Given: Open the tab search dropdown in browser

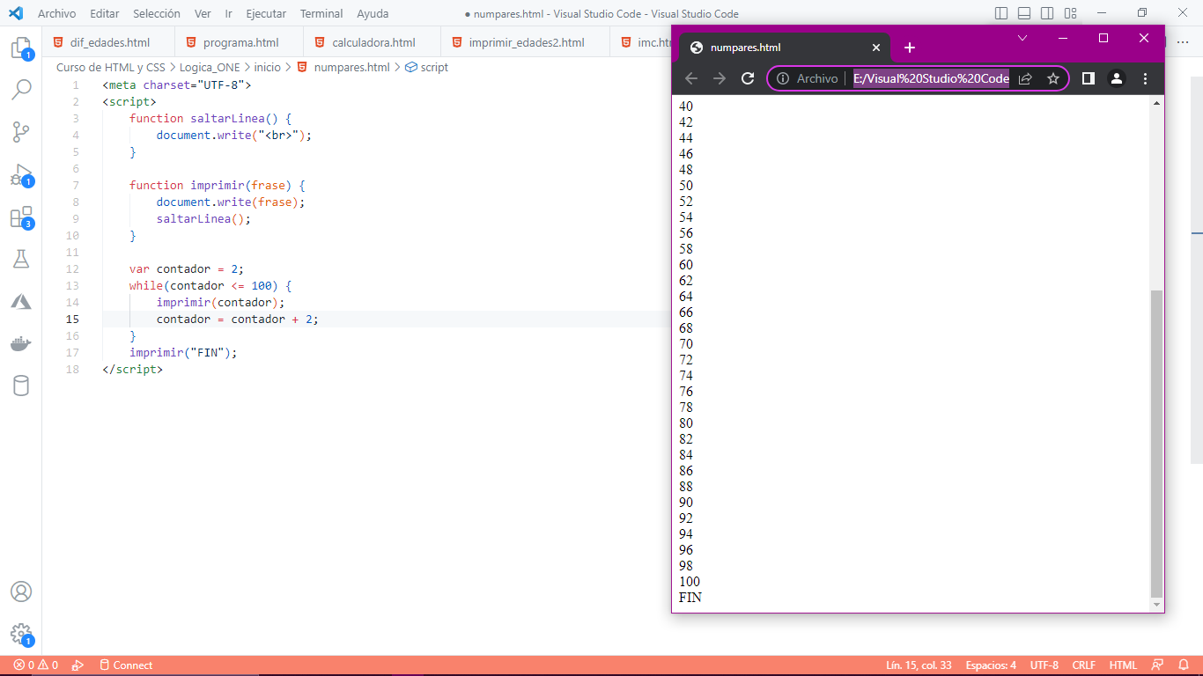Looking at the screenshot, I should point(1022,38).
